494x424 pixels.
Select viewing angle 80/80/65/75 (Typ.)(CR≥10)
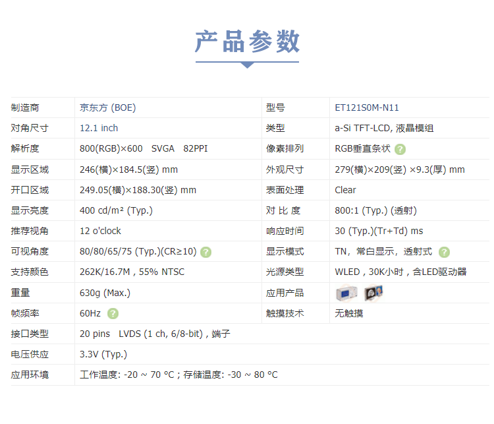coord(138,251)
